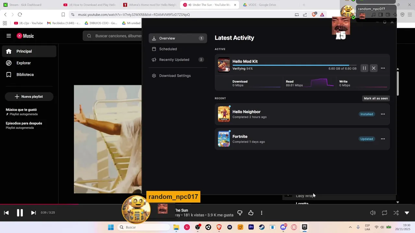The height and width of the screenshot is (233, 415).
Task: Click the browser address bar URL
Action: coord(134,15)
